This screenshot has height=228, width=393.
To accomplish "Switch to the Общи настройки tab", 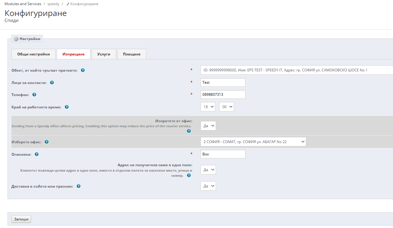I will point(33,54).
